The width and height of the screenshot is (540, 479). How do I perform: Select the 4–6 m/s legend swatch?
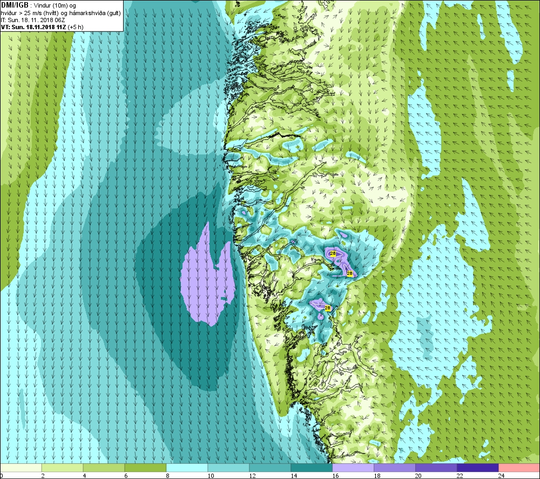(104, 468)
